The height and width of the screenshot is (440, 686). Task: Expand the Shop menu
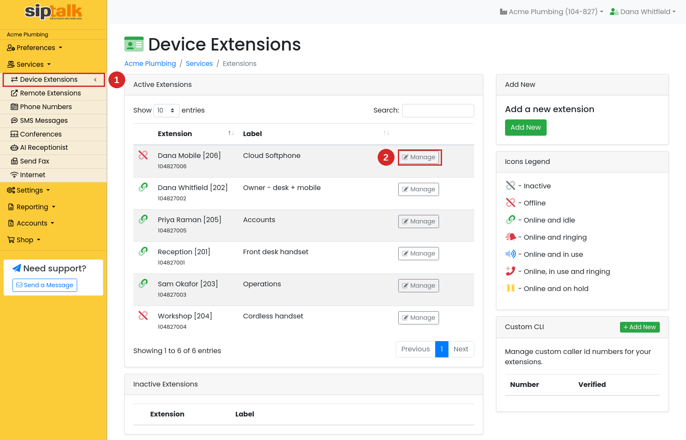point(24,240)
